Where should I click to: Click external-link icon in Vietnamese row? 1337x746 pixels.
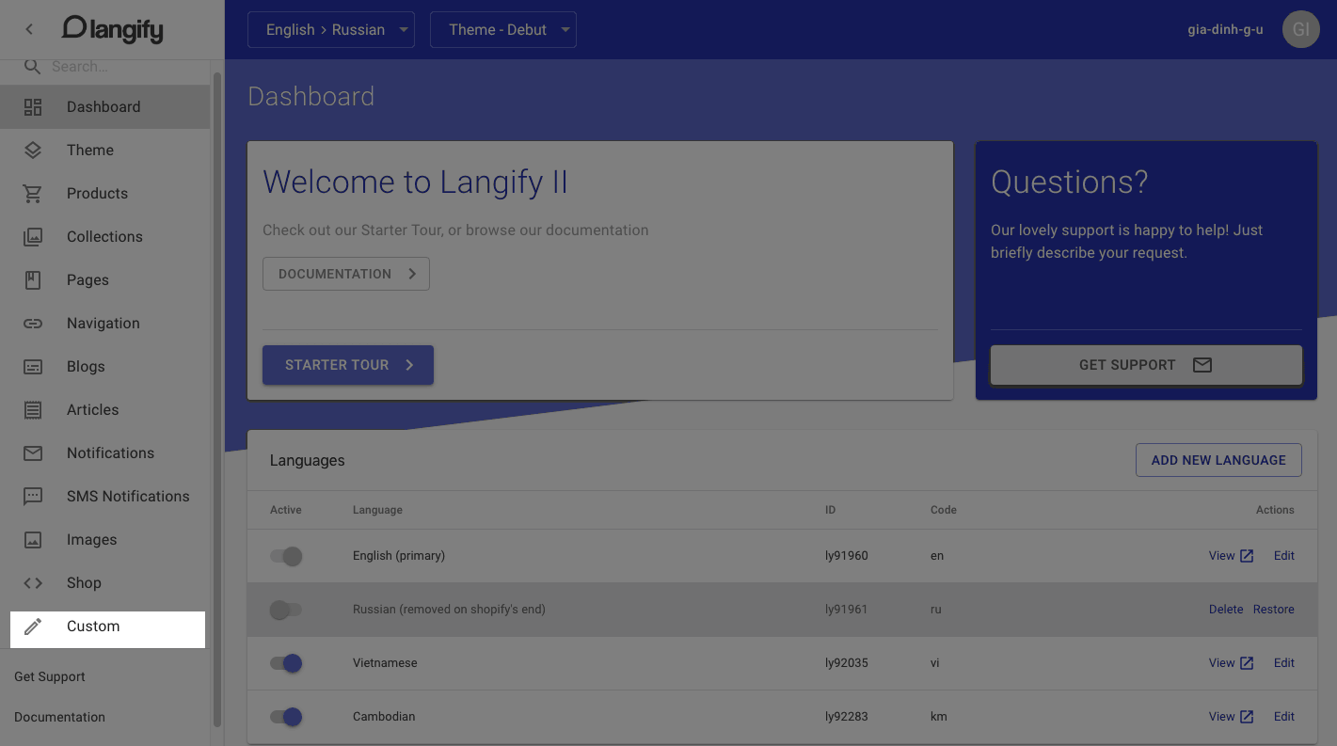pos(1247,663)
